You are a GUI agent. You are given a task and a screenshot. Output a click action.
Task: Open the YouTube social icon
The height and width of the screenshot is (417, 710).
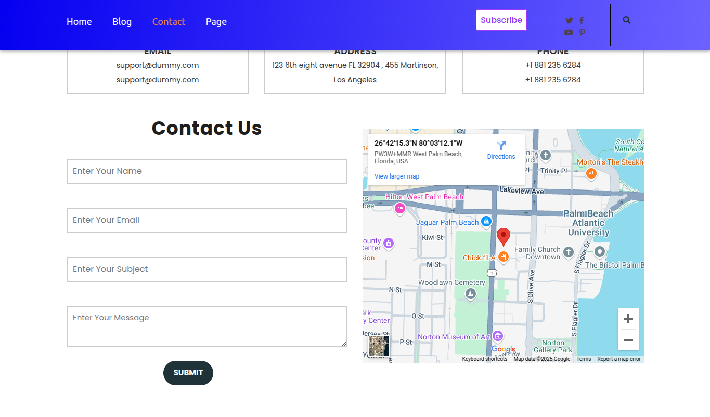(569, 32)
